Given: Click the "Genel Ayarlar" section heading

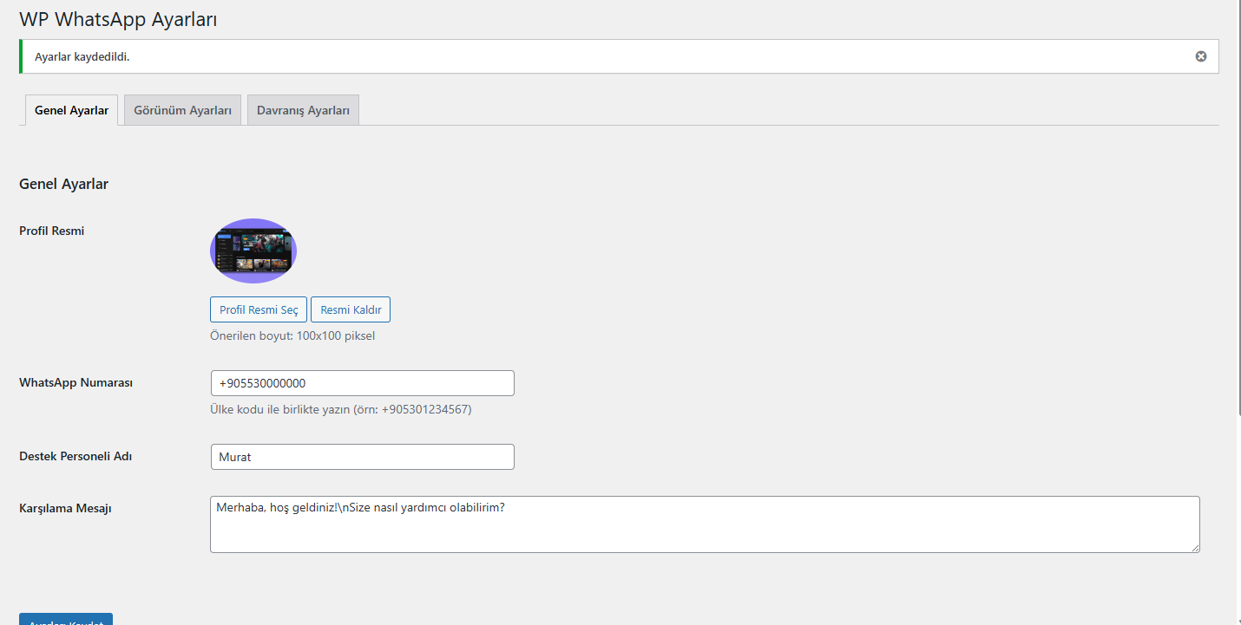Looking at the screenshot, I should point(63,184).
